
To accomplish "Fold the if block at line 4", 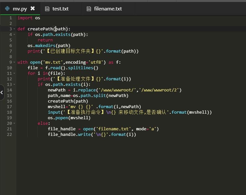I will click(x=14, y=35).
